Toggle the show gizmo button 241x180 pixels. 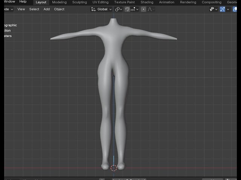pos(223,9)
